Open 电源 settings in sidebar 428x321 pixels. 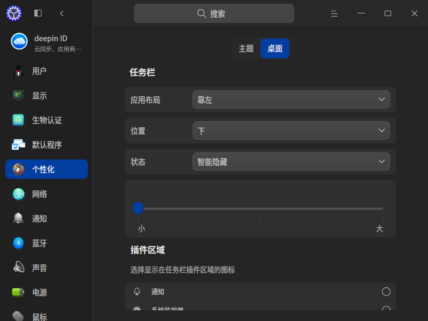(x=47, y=292)
